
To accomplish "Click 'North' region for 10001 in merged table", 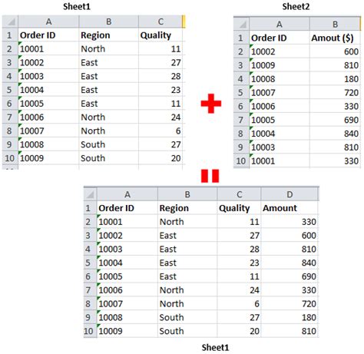I will (187, 222).
